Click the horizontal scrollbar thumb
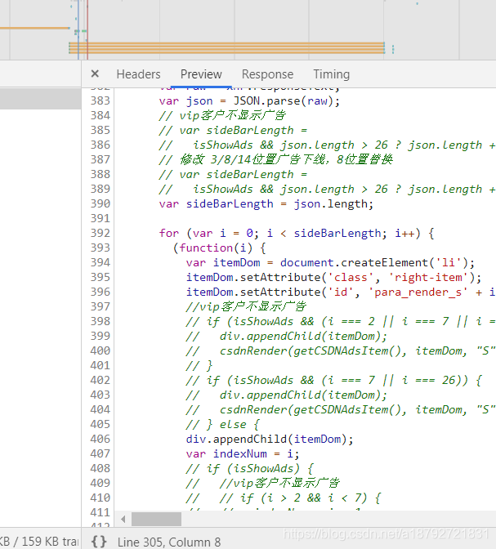 156,519
